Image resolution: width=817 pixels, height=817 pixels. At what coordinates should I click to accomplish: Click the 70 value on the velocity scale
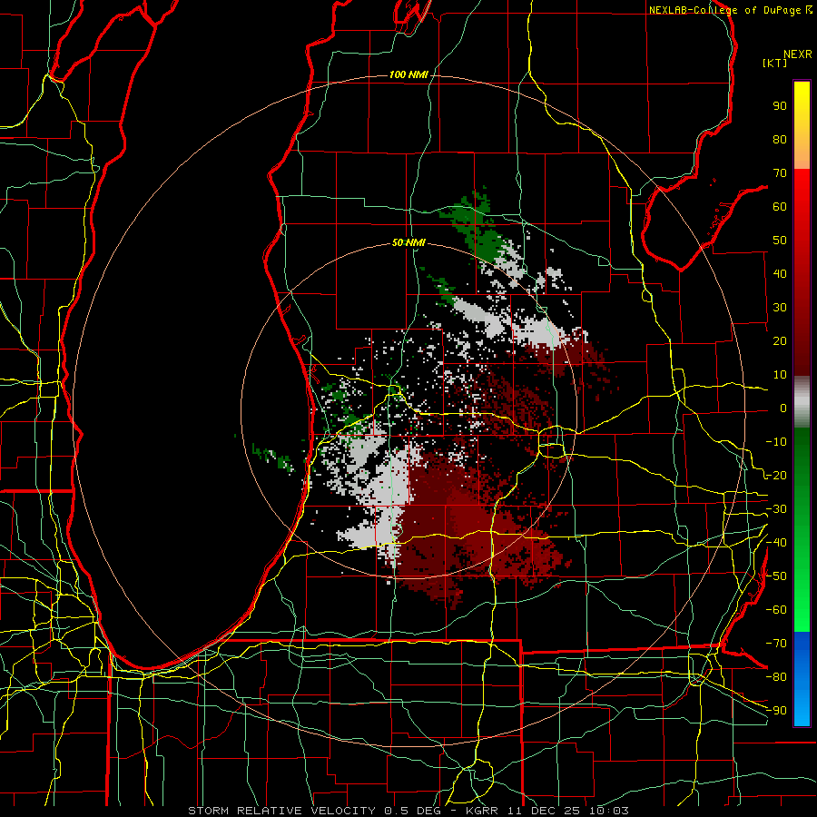(780, 173)
